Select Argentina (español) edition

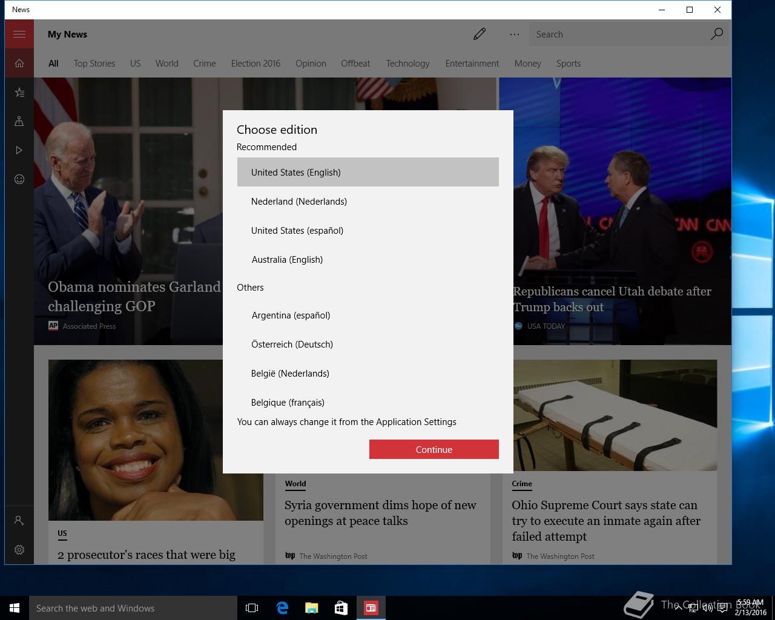[x=368, y=315]
